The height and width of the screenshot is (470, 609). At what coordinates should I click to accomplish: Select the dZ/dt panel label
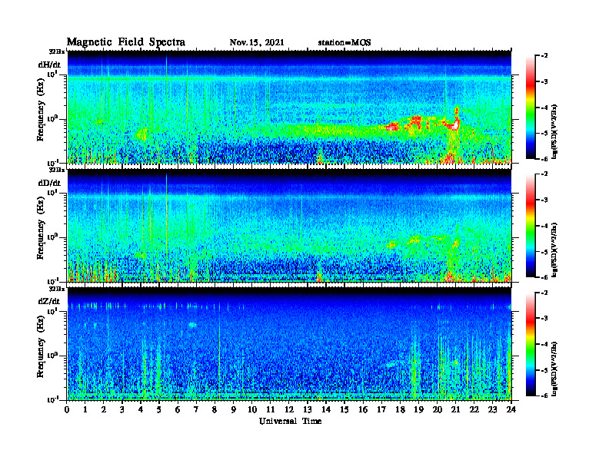[x=49, y=301]
